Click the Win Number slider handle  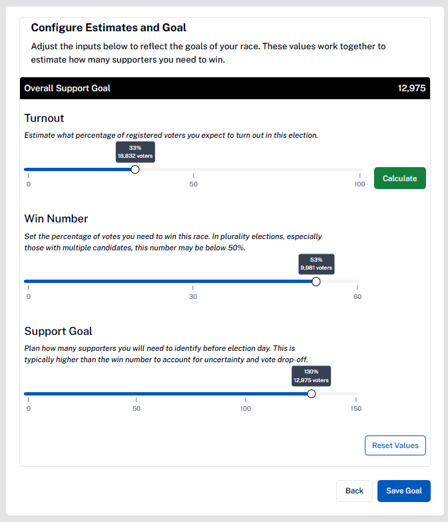(x=316, y=282)
